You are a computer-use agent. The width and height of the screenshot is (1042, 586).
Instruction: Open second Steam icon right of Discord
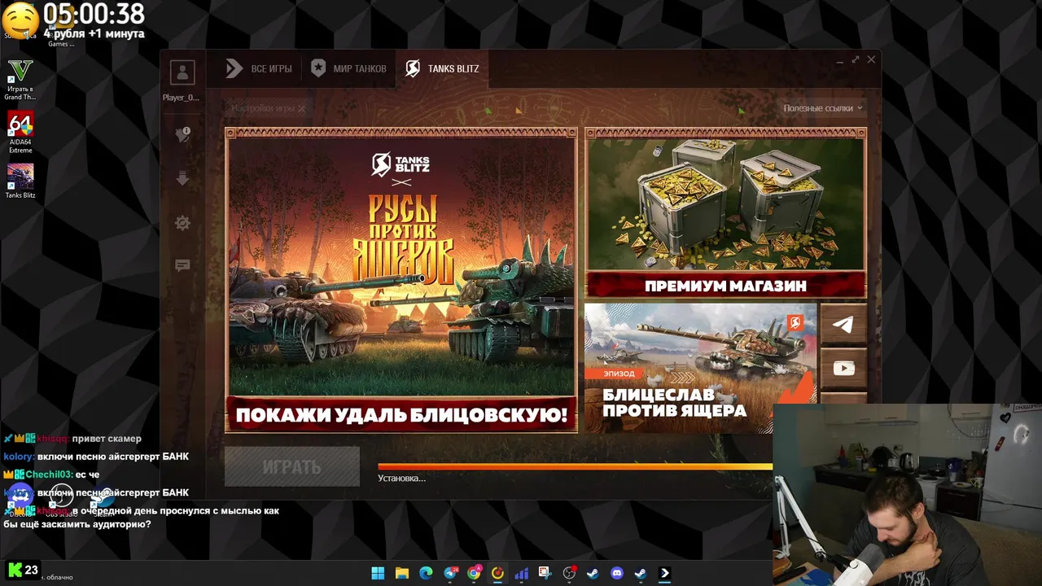pos(641,573)
